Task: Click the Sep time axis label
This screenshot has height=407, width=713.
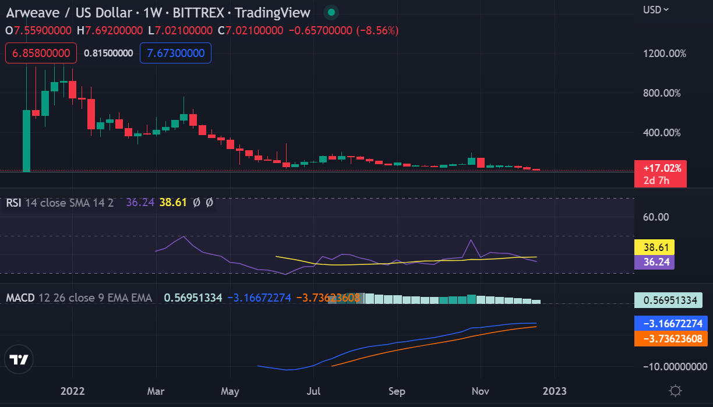Action: pos(397,390)
